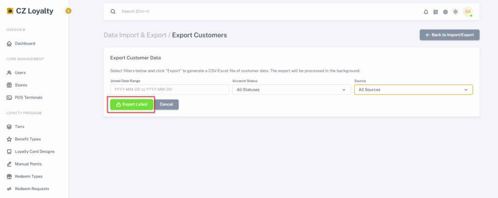Collapse the sidebar with the chevron button

tap(69, 11)
